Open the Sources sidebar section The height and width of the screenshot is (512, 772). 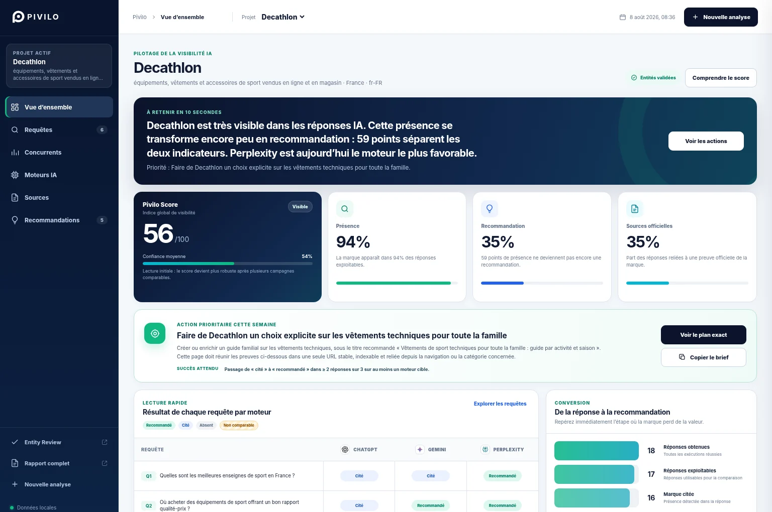[59, 197]
